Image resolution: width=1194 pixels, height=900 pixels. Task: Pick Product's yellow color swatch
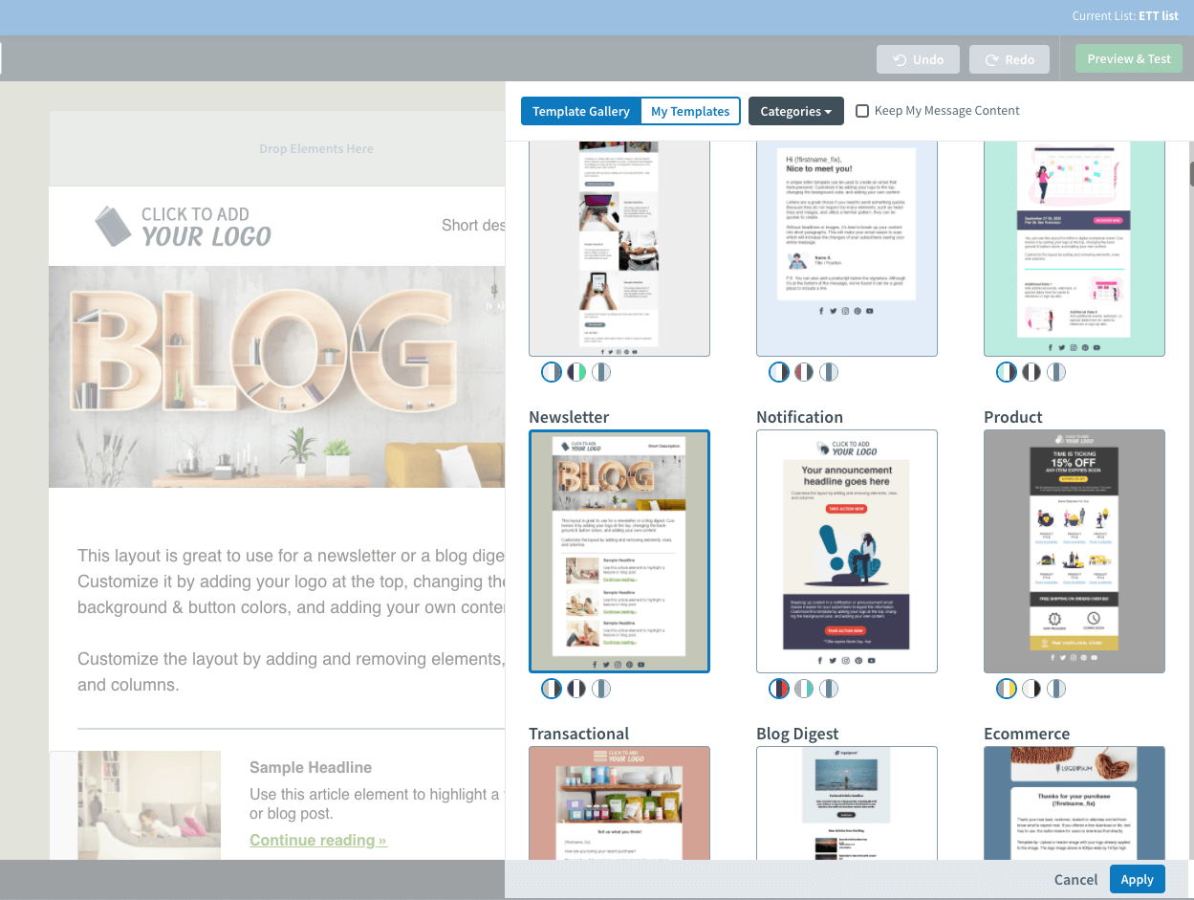[1007, 689]
